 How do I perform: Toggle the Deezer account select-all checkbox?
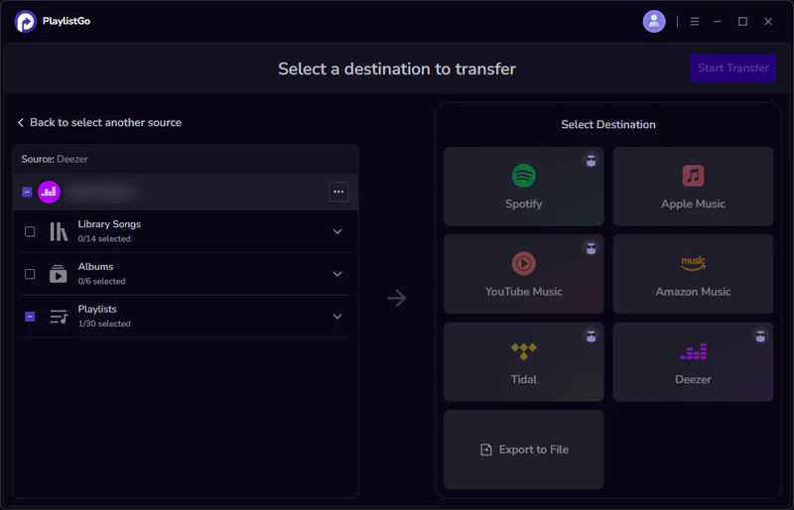tap(27, 191)
